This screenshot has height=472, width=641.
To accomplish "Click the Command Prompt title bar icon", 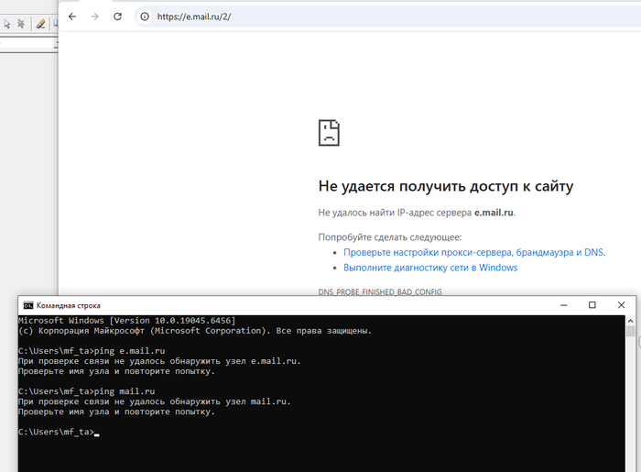I will [x=28, y=305].
